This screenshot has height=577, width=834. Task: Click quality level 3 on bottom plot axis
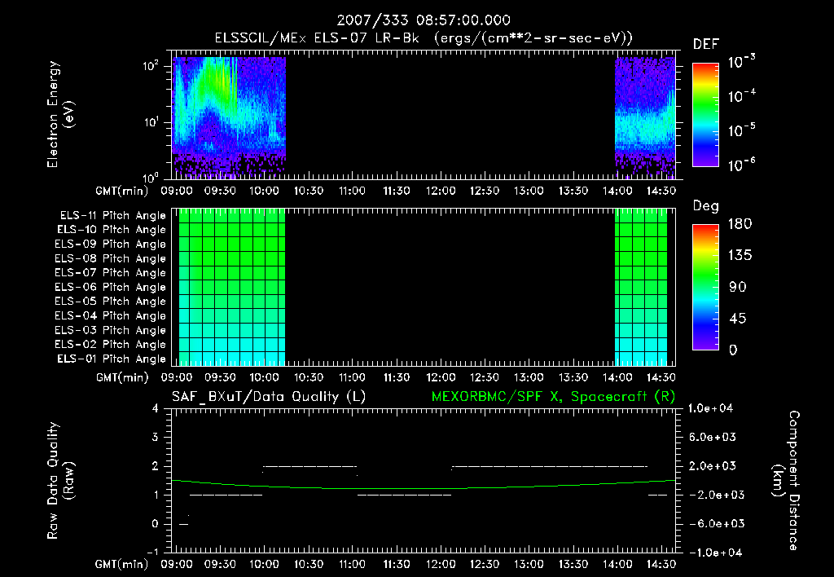click(x=156, y=438)
